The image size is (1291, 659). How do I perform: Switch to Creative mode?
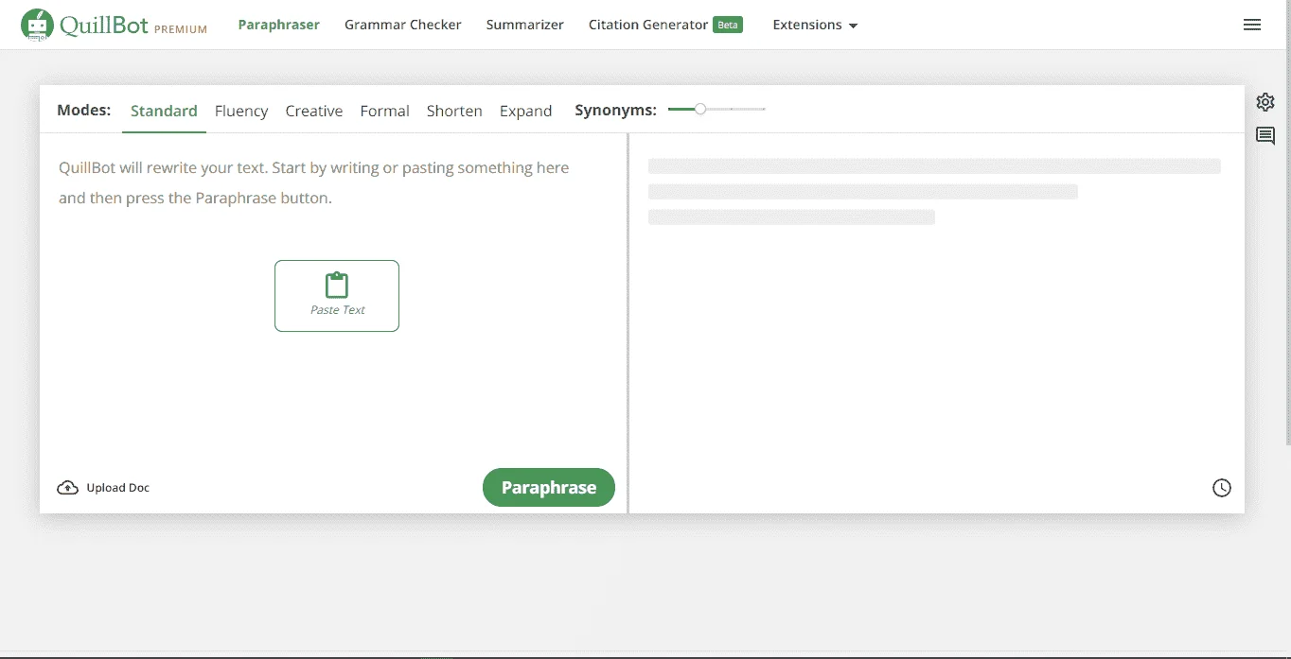[314, 111]
